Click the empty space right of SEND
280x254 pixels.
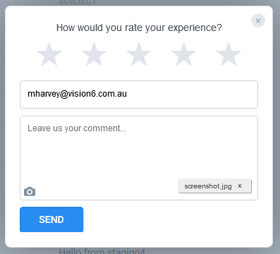tap(171, 219)
